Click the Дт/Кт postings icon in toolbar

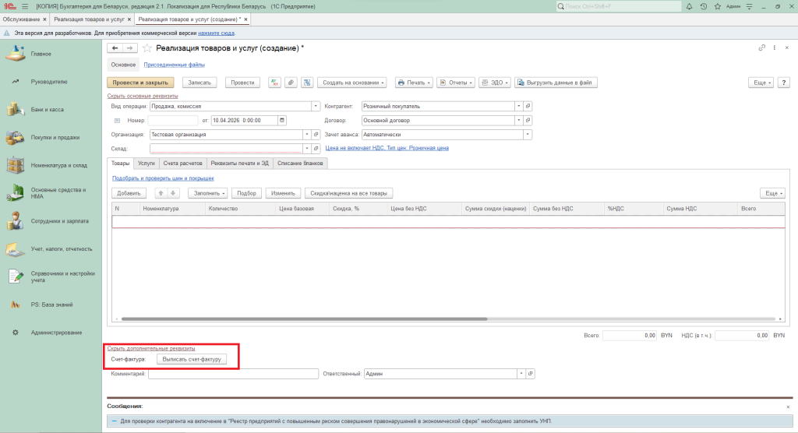274,82
